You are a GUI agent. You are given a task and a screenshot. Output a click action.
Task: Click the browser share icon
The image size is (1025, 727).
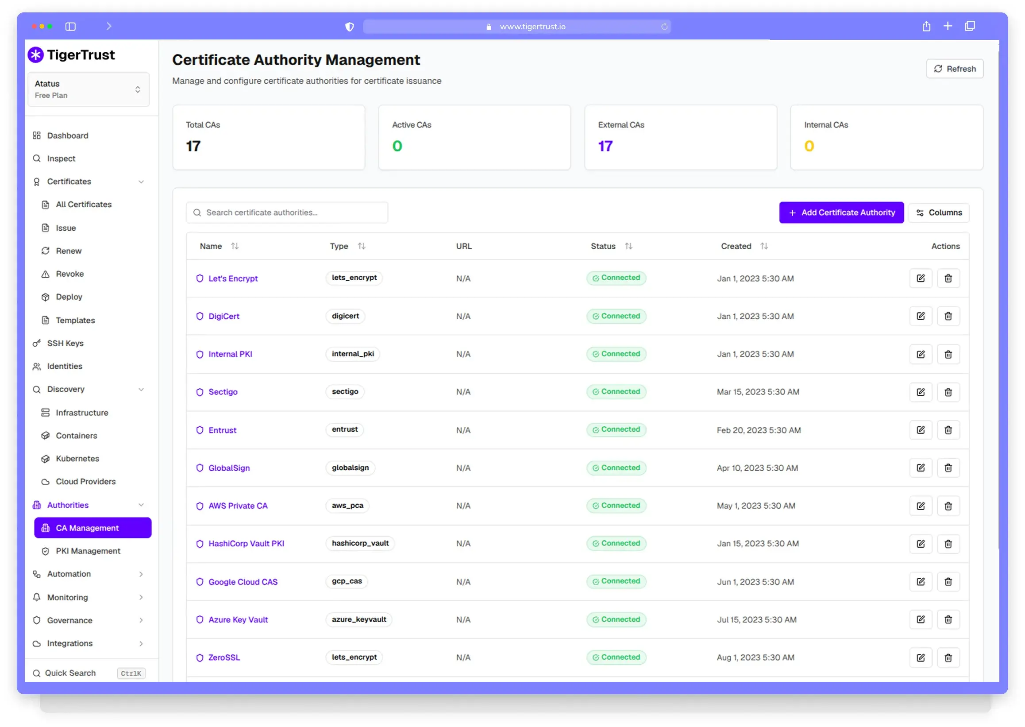pos(926,26)
